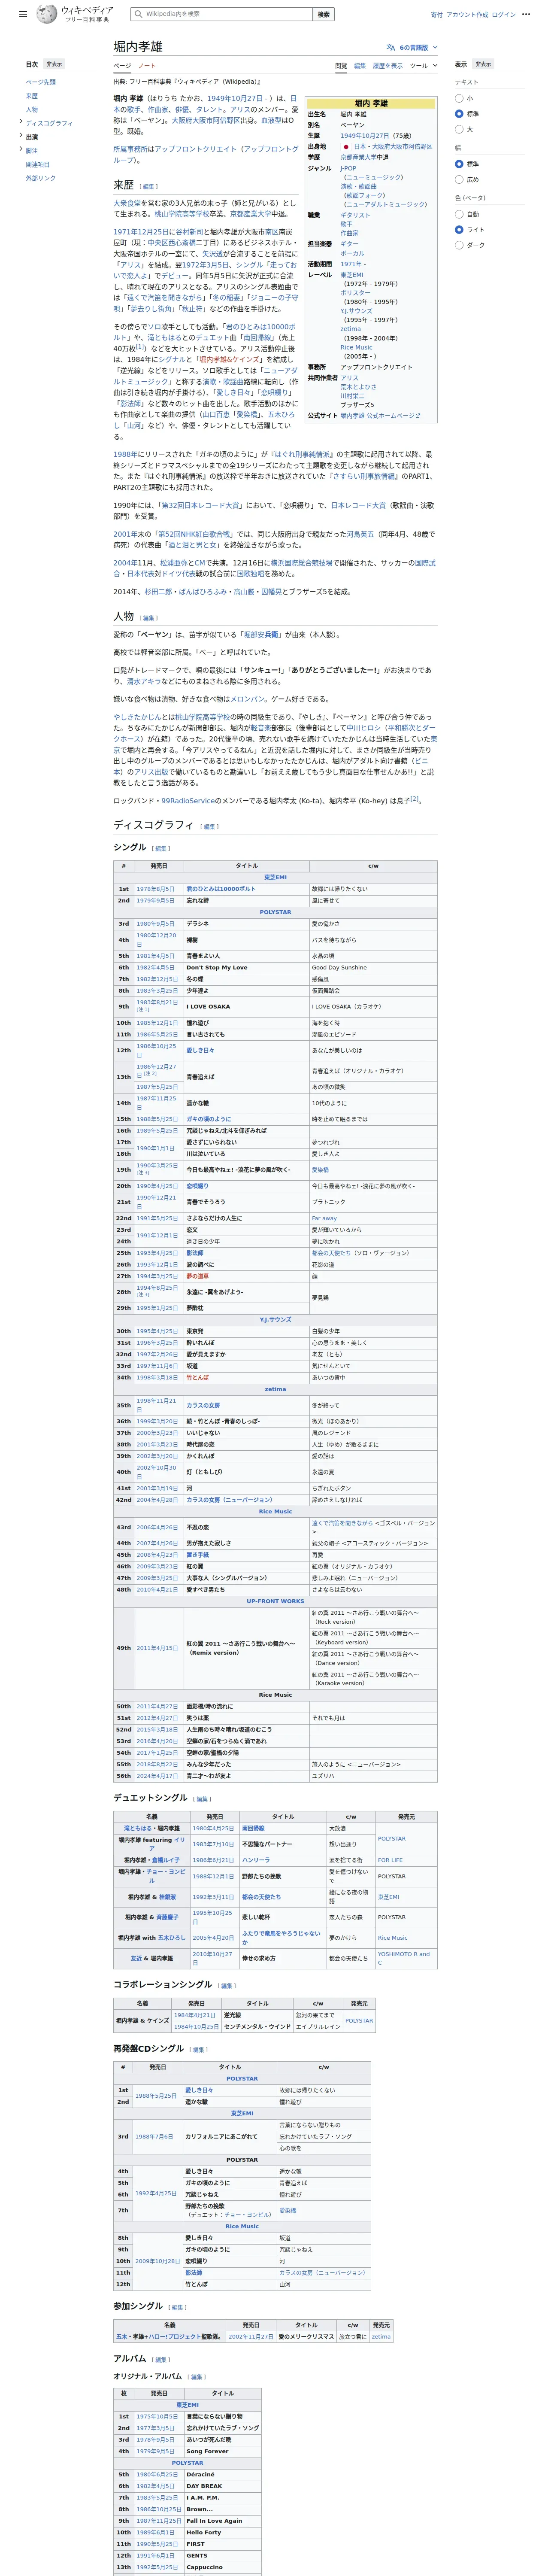Select the 標準 text size option
The image size is (551, 2576).
point(459,114)
